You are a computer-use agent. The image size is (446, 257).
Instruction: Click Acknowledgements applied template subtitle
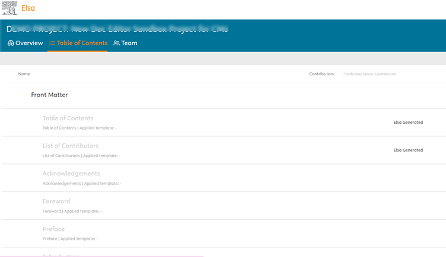(x=82, y=184)
